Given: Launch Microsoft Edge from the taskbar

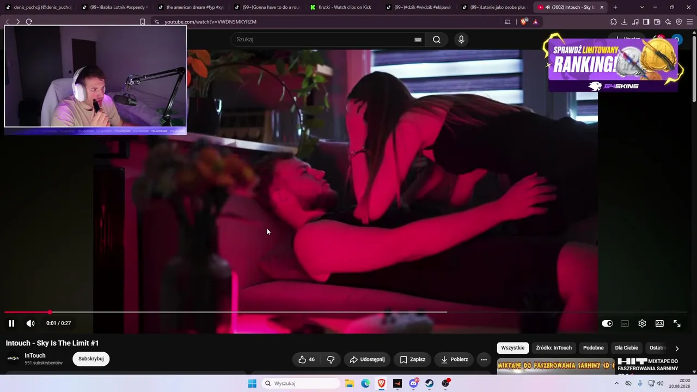Looking at the screenshot, I should pos(365,383).
